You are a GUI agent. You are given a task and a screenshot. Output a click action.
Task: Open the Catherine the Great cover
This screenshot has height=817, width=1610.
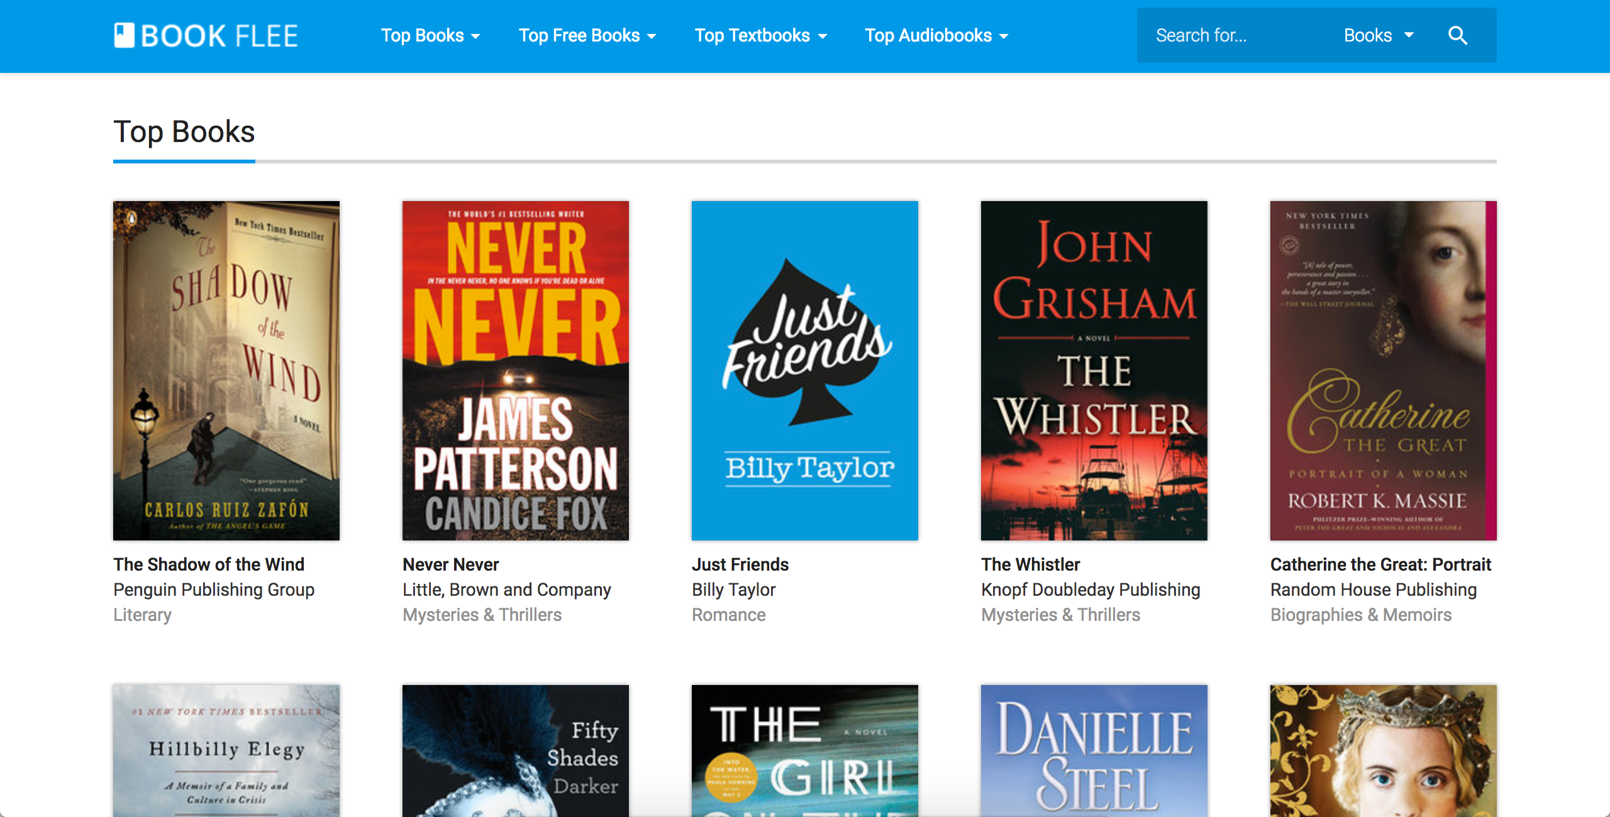point(1384,370)
